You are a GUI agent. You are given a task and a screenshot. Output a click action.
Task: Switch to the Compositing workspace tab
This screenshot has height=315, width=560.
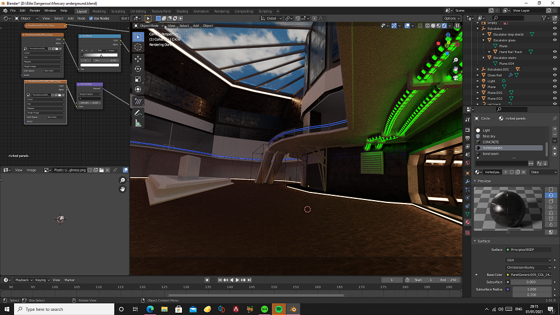click(244, 12)
